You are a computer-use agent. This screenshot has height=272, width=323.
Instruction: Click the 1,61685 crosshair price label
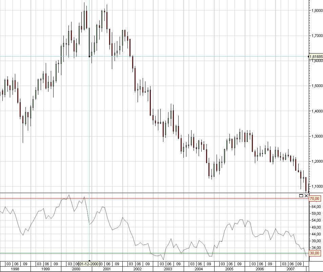[316, 57]
